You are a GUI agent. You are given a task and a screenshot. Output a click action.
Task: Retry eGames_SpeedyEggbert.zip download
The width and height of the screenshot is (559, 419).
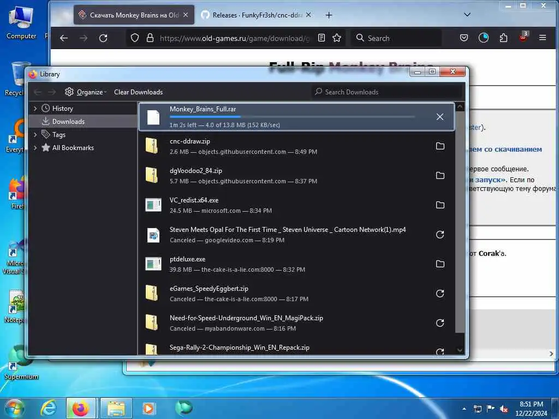click(440, 294)
